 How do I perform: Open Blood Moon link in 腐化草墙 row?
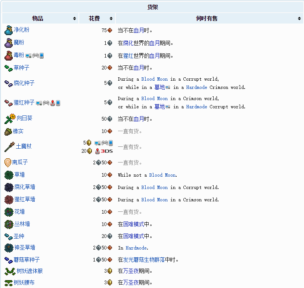tap(155, 188)
